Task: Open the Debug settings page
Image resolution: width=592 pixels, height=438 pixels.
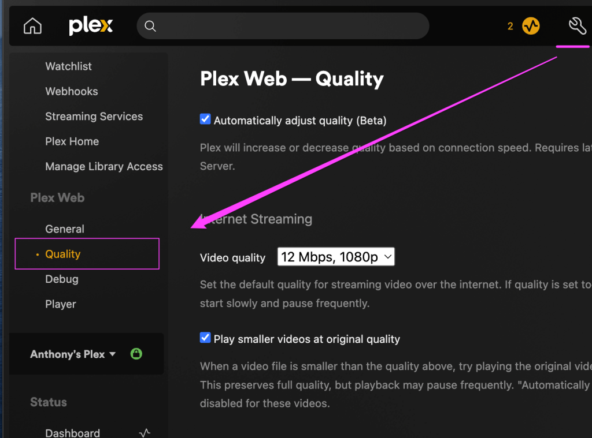Action: pos(62,279)
